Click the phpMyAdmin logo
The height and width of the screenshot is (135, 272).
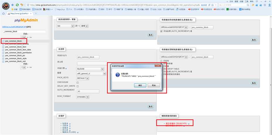26,20
